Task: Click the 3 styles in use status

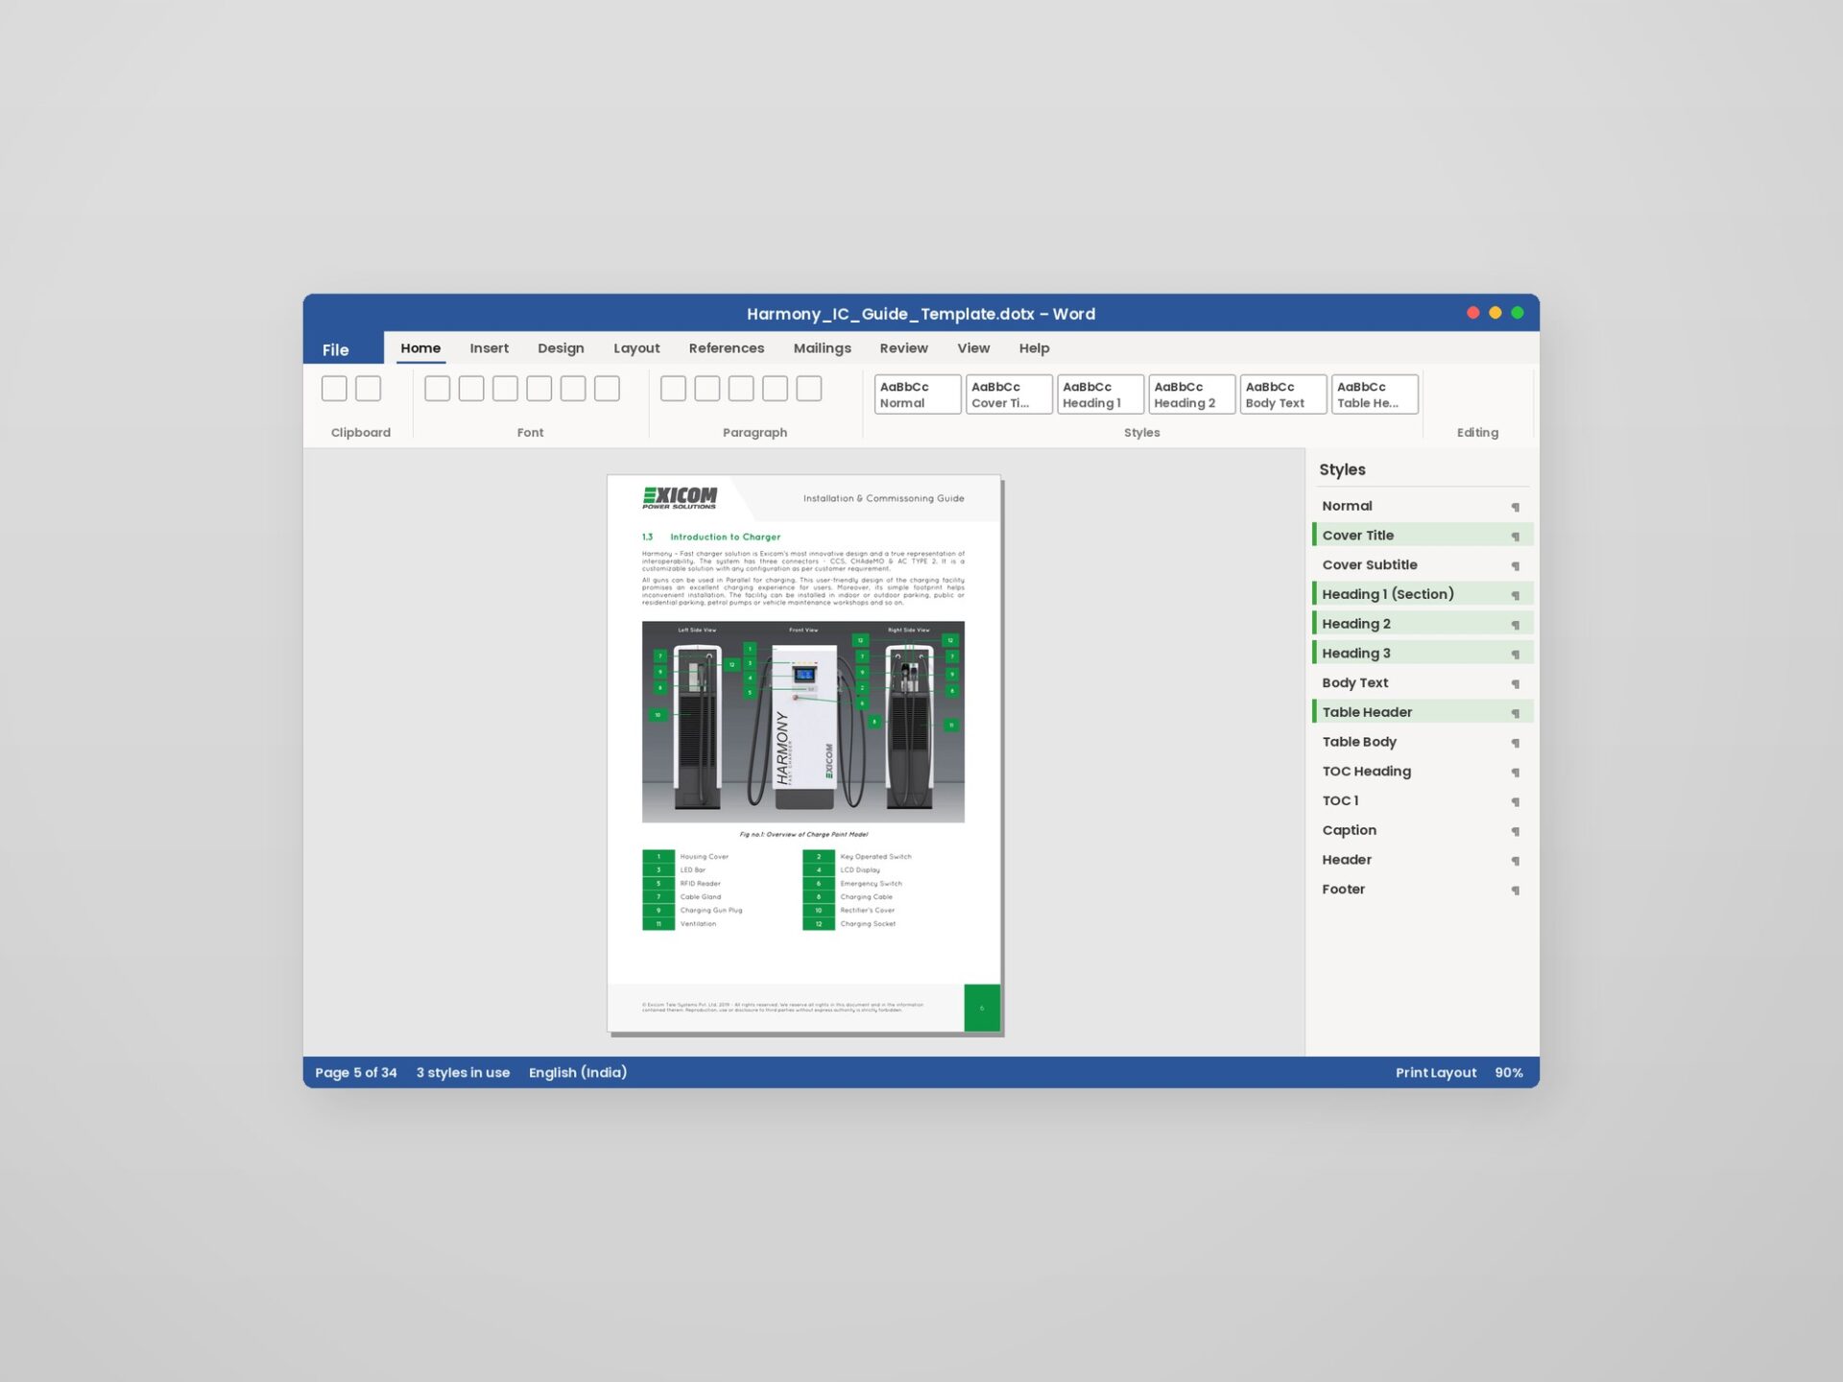Action: coord(463,1073)
